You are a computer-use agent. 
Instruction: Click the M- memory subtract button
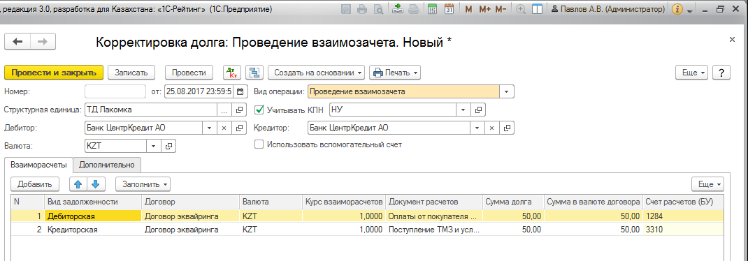pyautogui.click(x=501, y=9)
